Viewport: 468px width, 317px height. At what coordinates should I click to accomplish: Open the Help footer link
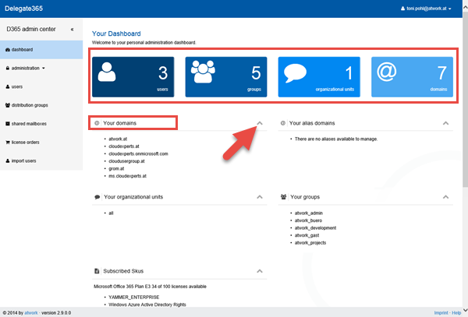point(456,313)
